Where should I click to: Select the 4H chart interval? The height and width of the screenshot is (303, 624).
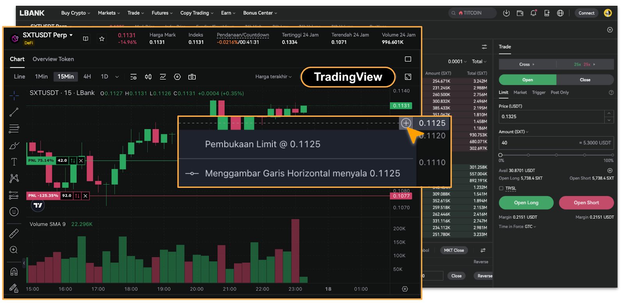coord(87,76)
